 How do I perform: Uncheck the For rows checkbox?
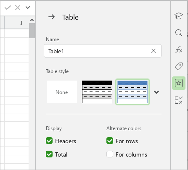point(110,141)
